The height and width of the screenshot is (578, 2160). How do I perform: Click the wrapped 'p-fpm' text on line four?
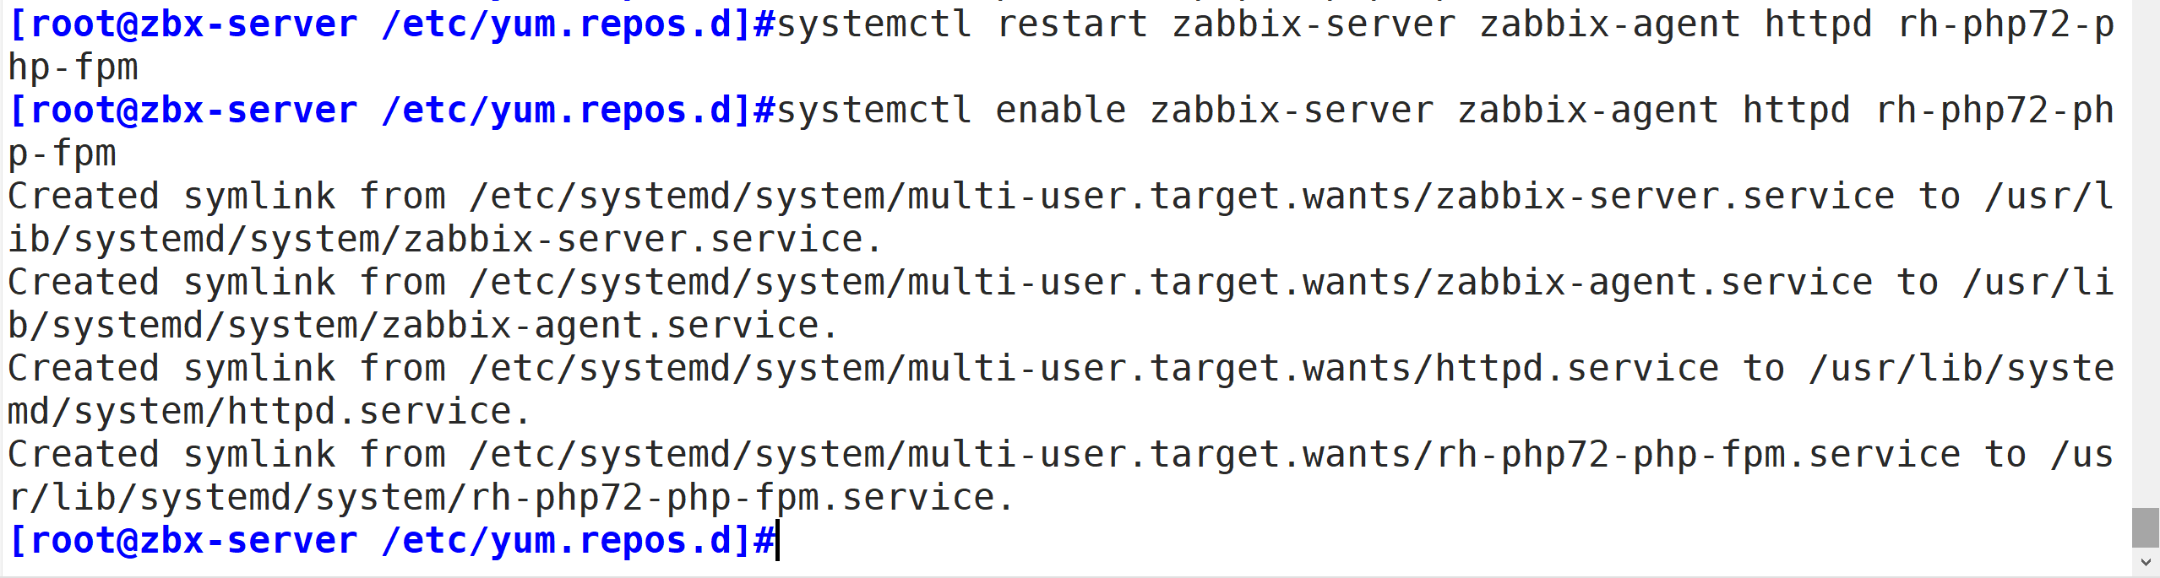(x=63, y=154)
